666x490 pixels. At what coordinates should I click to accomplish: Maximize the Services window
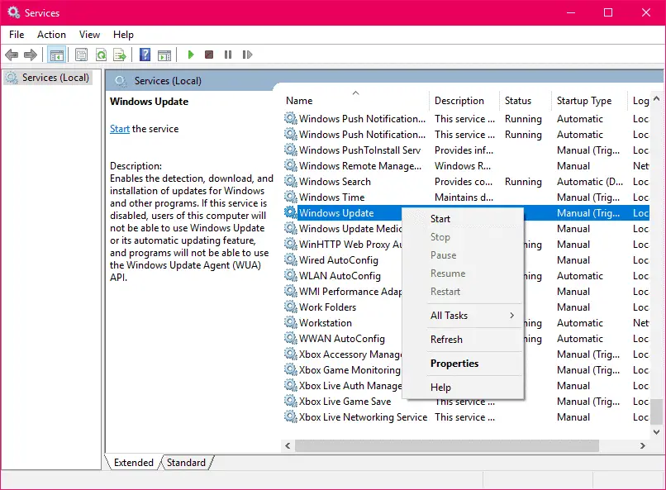[608, 12]
